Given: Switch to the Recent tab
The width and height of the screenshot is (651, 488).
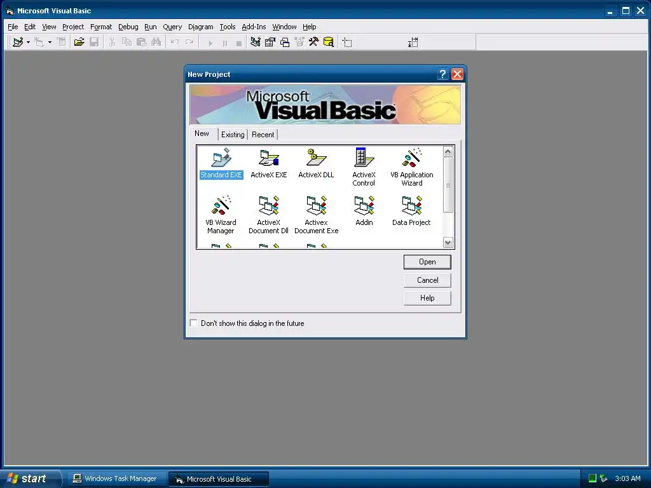Looking at the screenshot, I should tap(263, 135).
